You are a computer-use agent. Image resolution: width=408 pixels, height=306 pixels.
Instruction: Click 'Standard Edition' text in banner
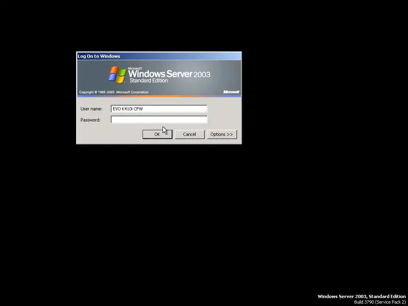point(149,80)
